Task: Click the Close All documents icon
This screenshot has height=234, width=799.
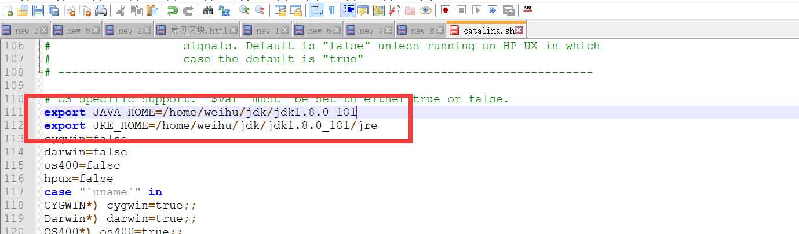Action: (x=85, y=10)
